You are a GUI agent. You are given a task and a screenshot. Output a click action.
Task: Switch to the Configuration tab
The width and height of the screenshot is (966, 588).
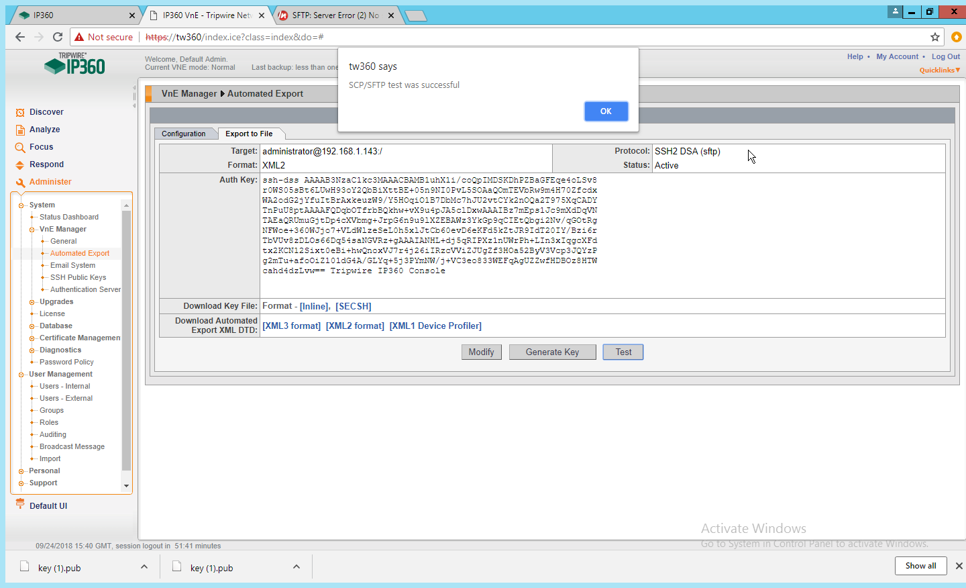(184, 134)
